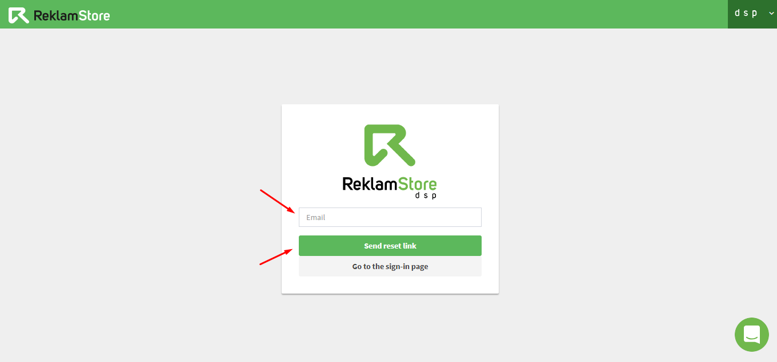Click the ReklamStore arrow logo in header
The width and height of the screenshot is (777, 362).
(x=18, y=15)
